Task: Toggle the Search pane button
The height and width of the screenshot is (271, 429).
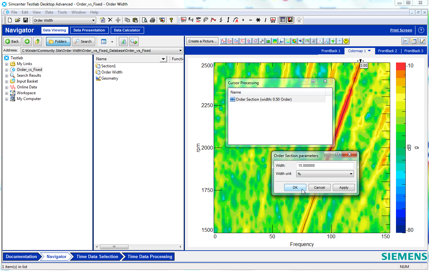Action: [x=84, y=41]
